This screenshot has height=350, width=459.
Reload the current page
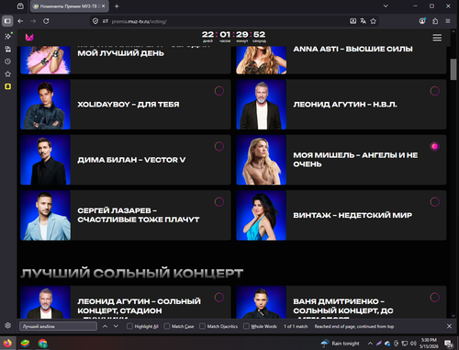(46, 21)
